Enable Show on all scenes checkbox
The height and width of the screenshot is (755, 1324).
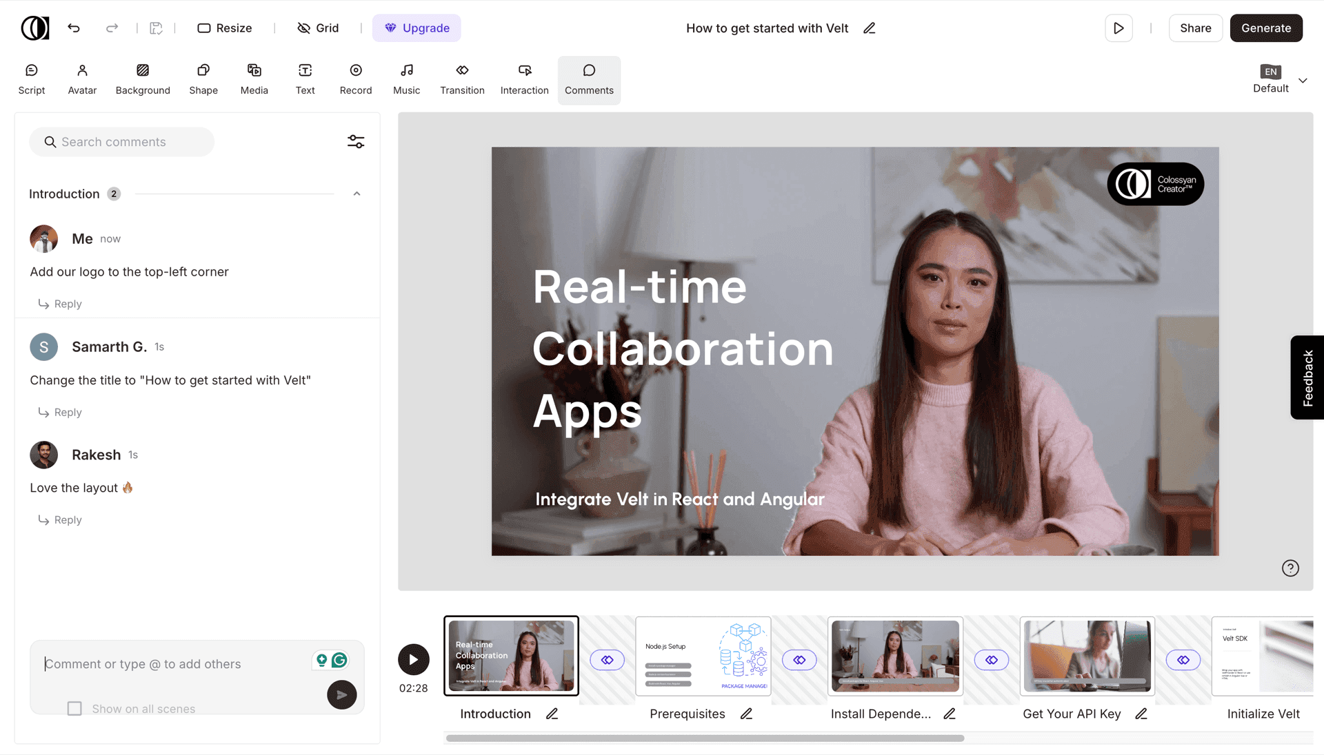[74, 709]
